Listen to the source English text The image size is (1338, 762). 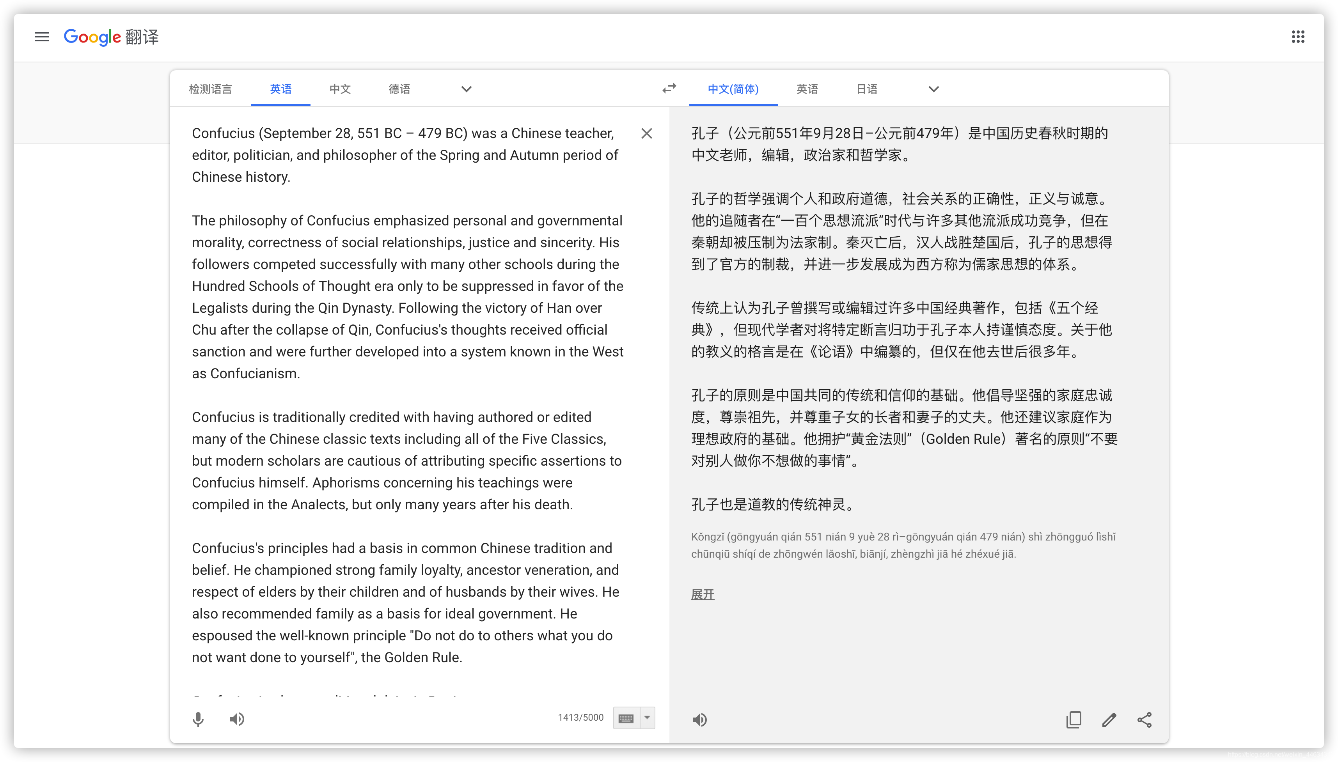pyautogui.click(x=237, y=719)
